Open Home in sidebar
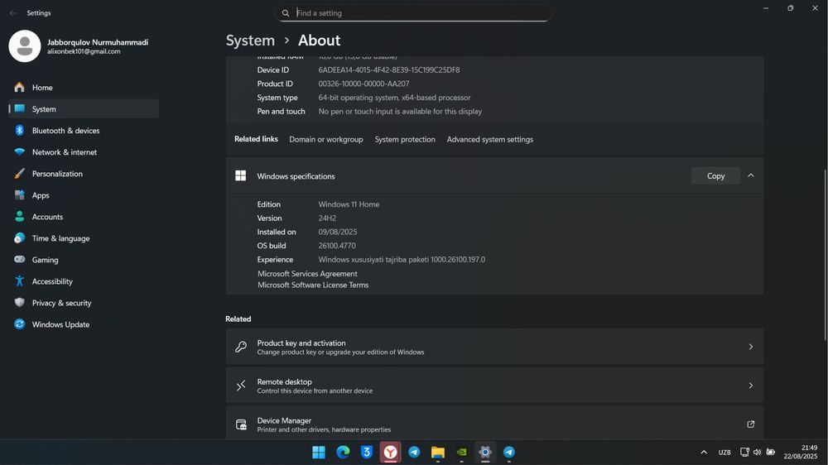 [x=84, y=88]
